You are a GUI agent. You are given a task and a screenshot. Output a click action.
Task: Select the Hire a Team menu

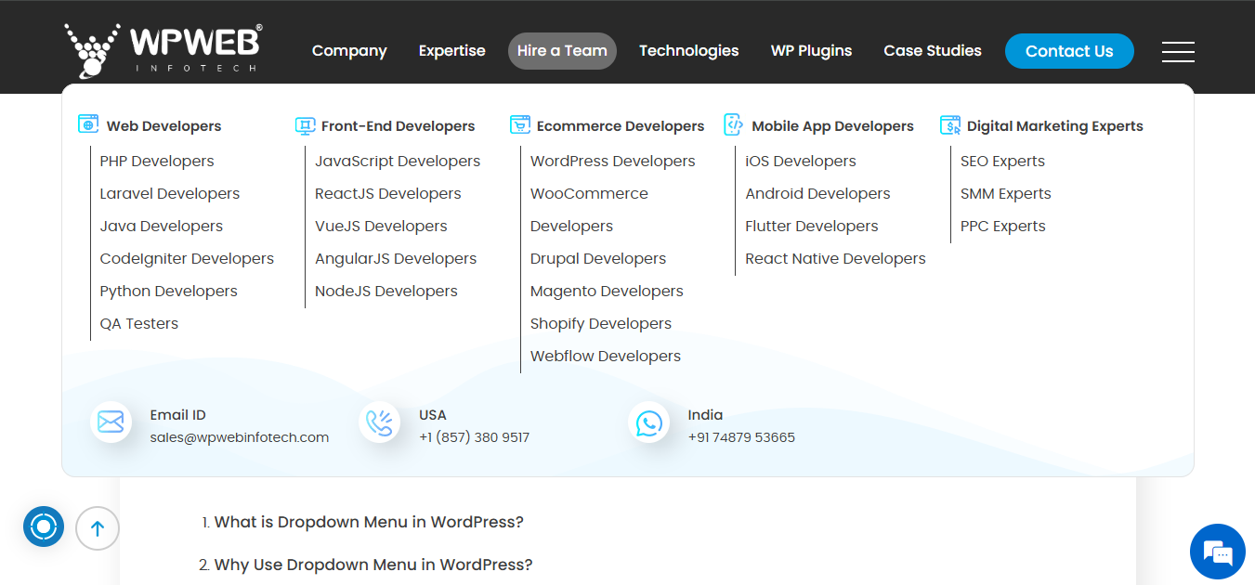[562, 51]
